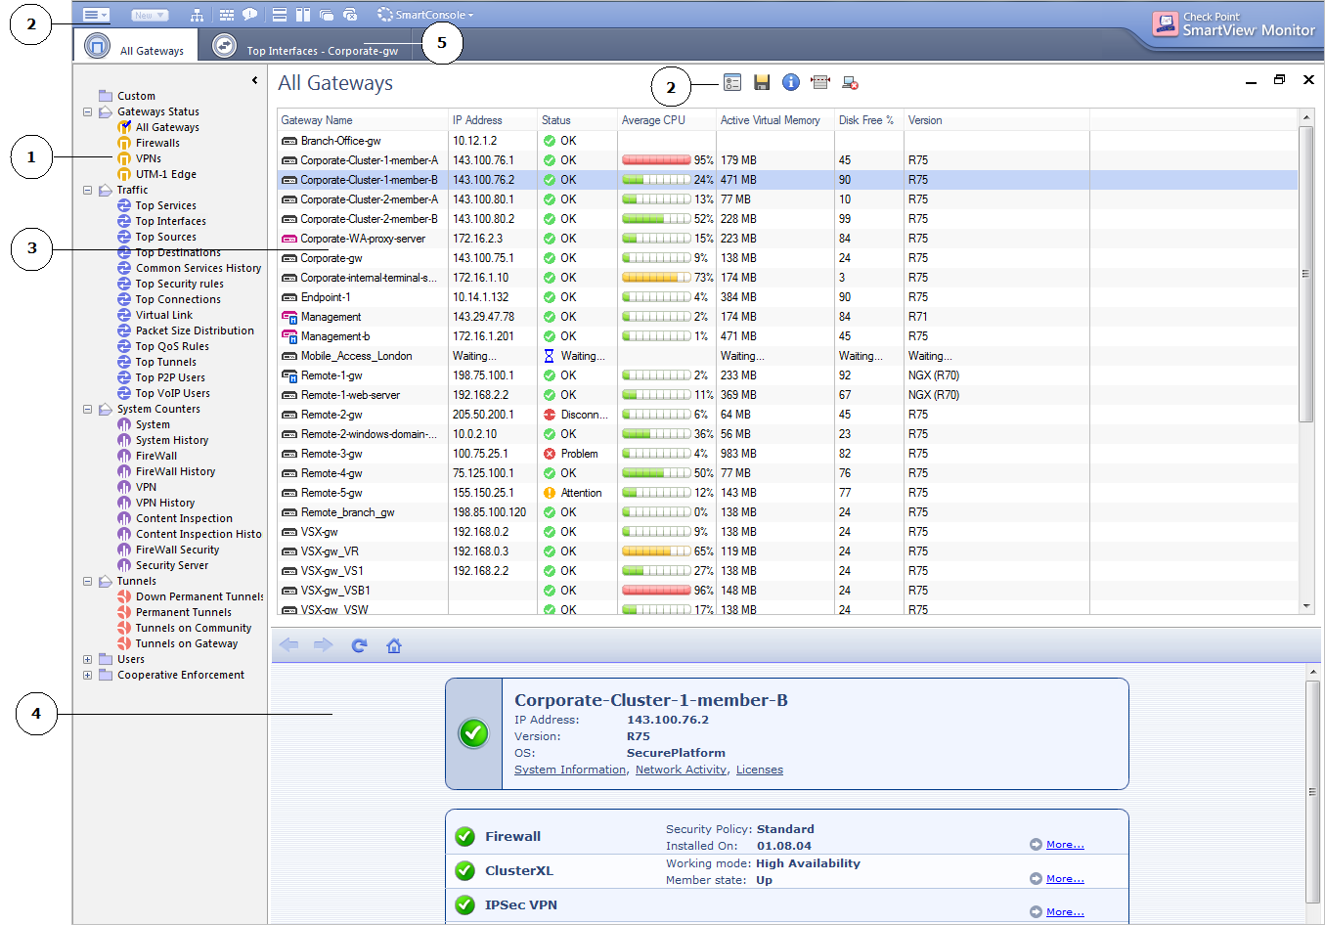
Task: Select VPNs in the tree
Action: click(x=149, y=158)
